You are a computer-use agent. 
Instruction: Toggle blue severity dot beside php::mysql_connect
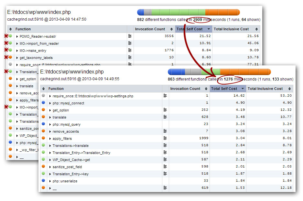click(43, 103)
